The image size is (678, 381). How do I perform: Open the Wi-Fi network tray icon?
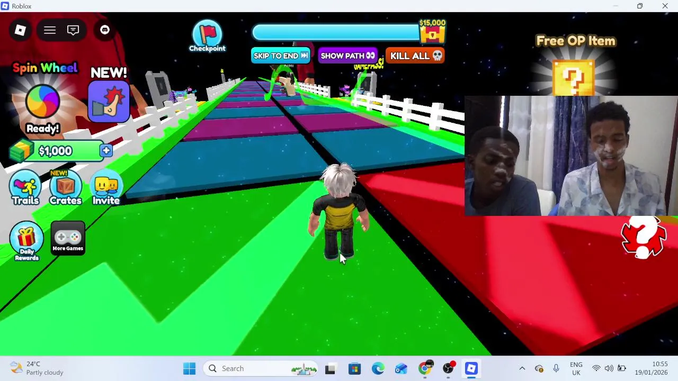[x=596, y=368]
